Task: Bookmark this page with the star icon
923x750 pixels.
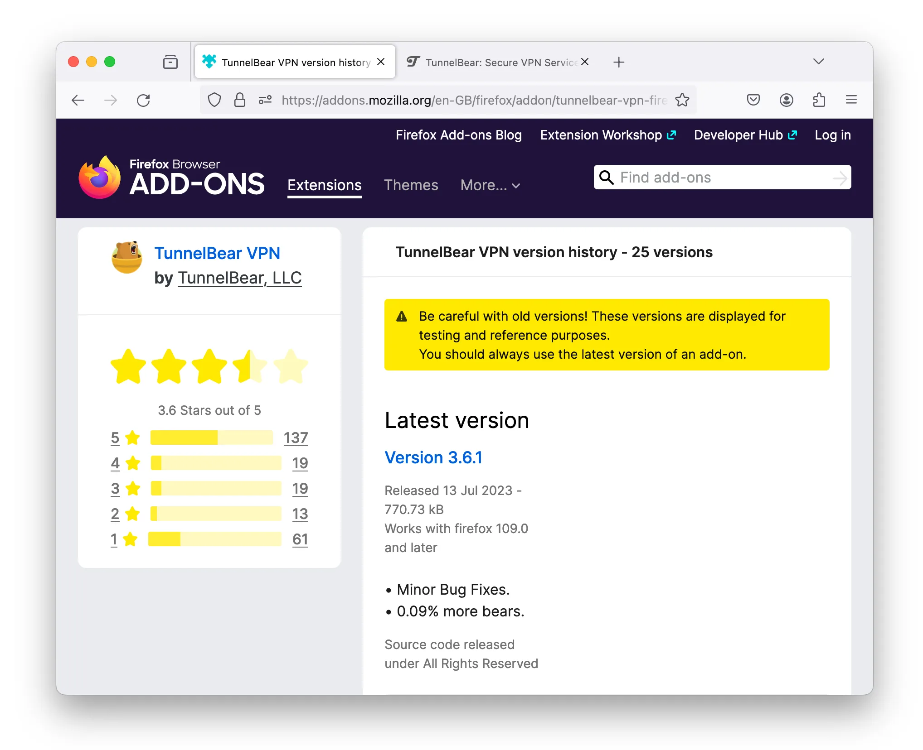Action: tap(682, 100)
